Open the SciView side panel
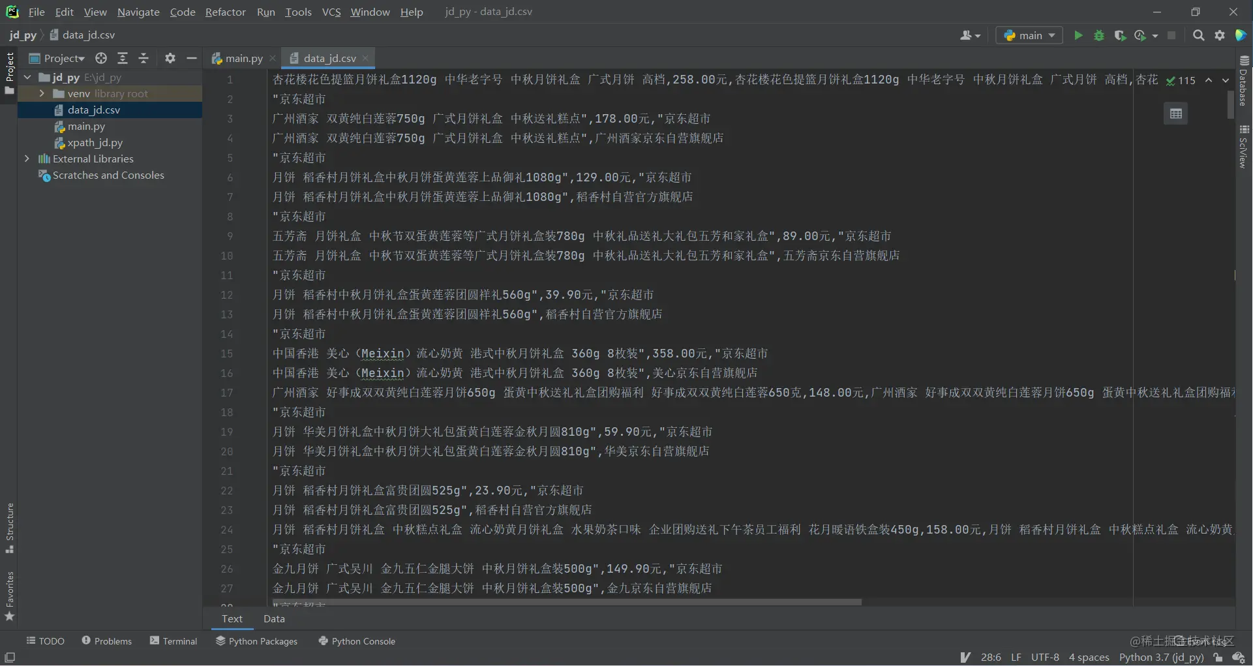The width and height of the screenshot is (1253, 666). tap(1244, 147)
